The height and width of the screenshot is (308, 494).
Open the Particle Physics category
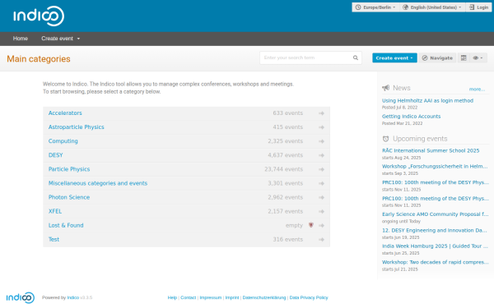point(69,169)
